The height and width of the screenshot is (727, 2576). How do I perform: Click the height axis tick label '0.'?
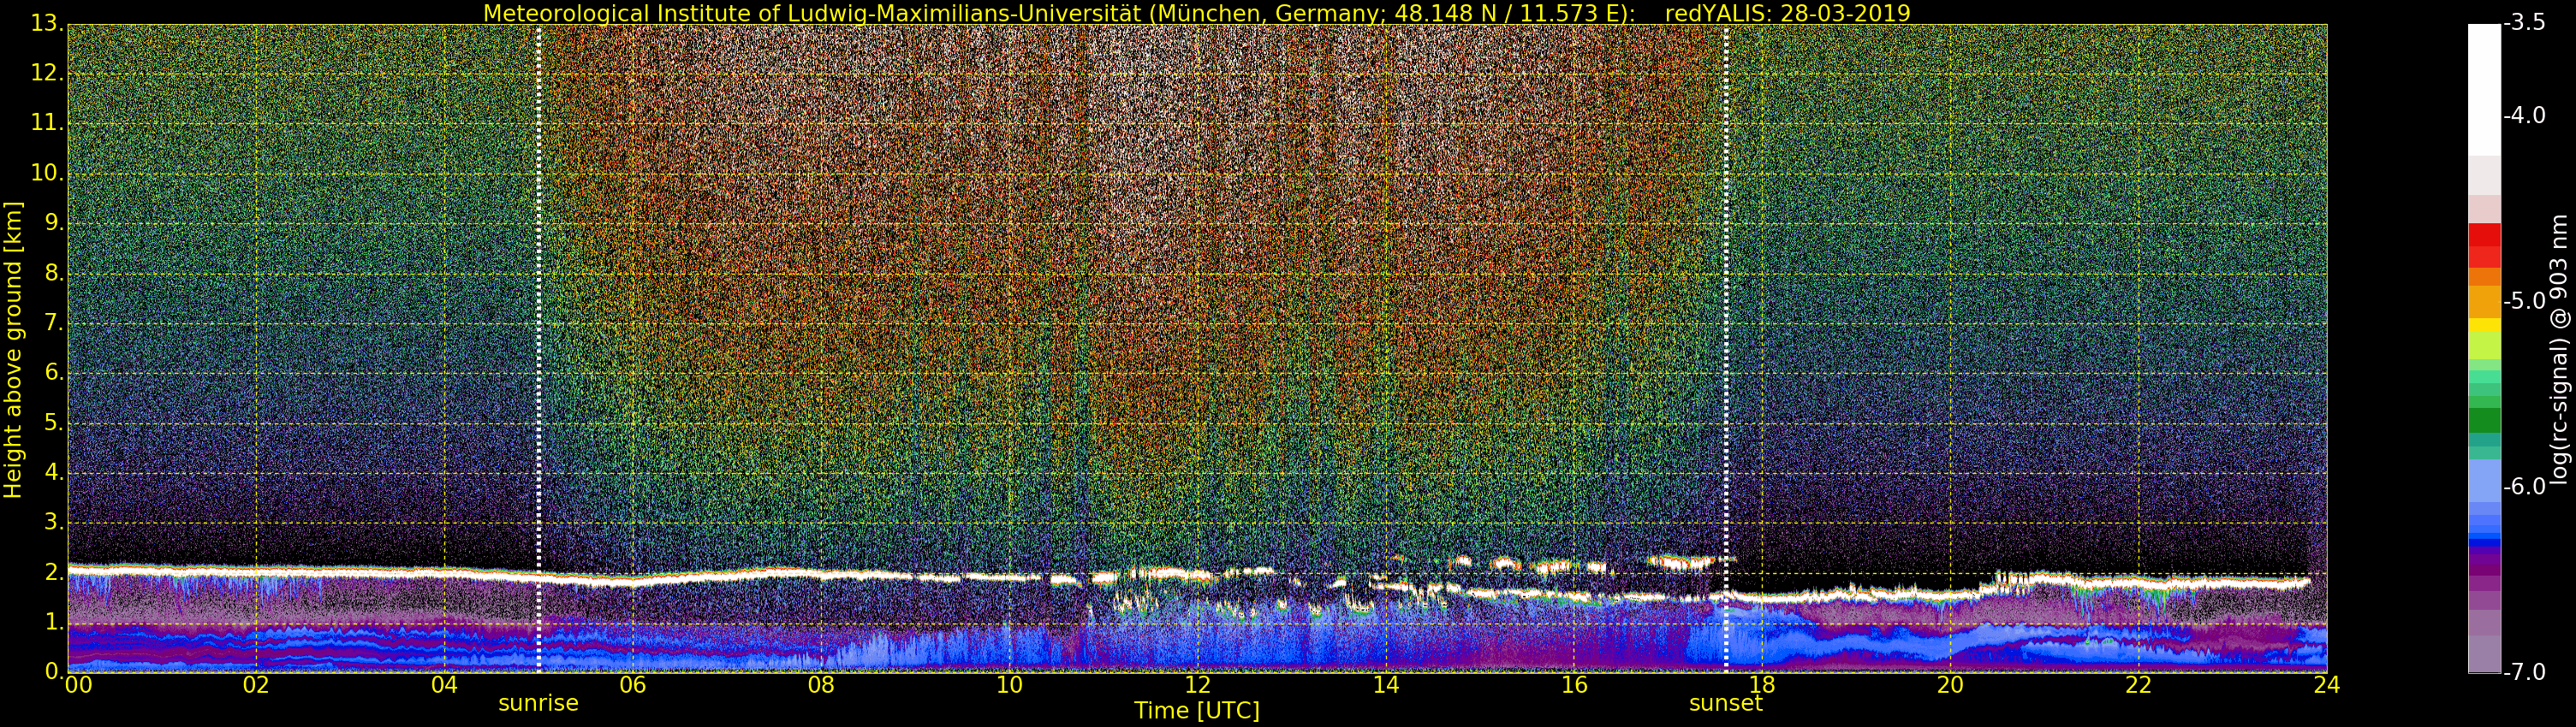pos(53,671)
